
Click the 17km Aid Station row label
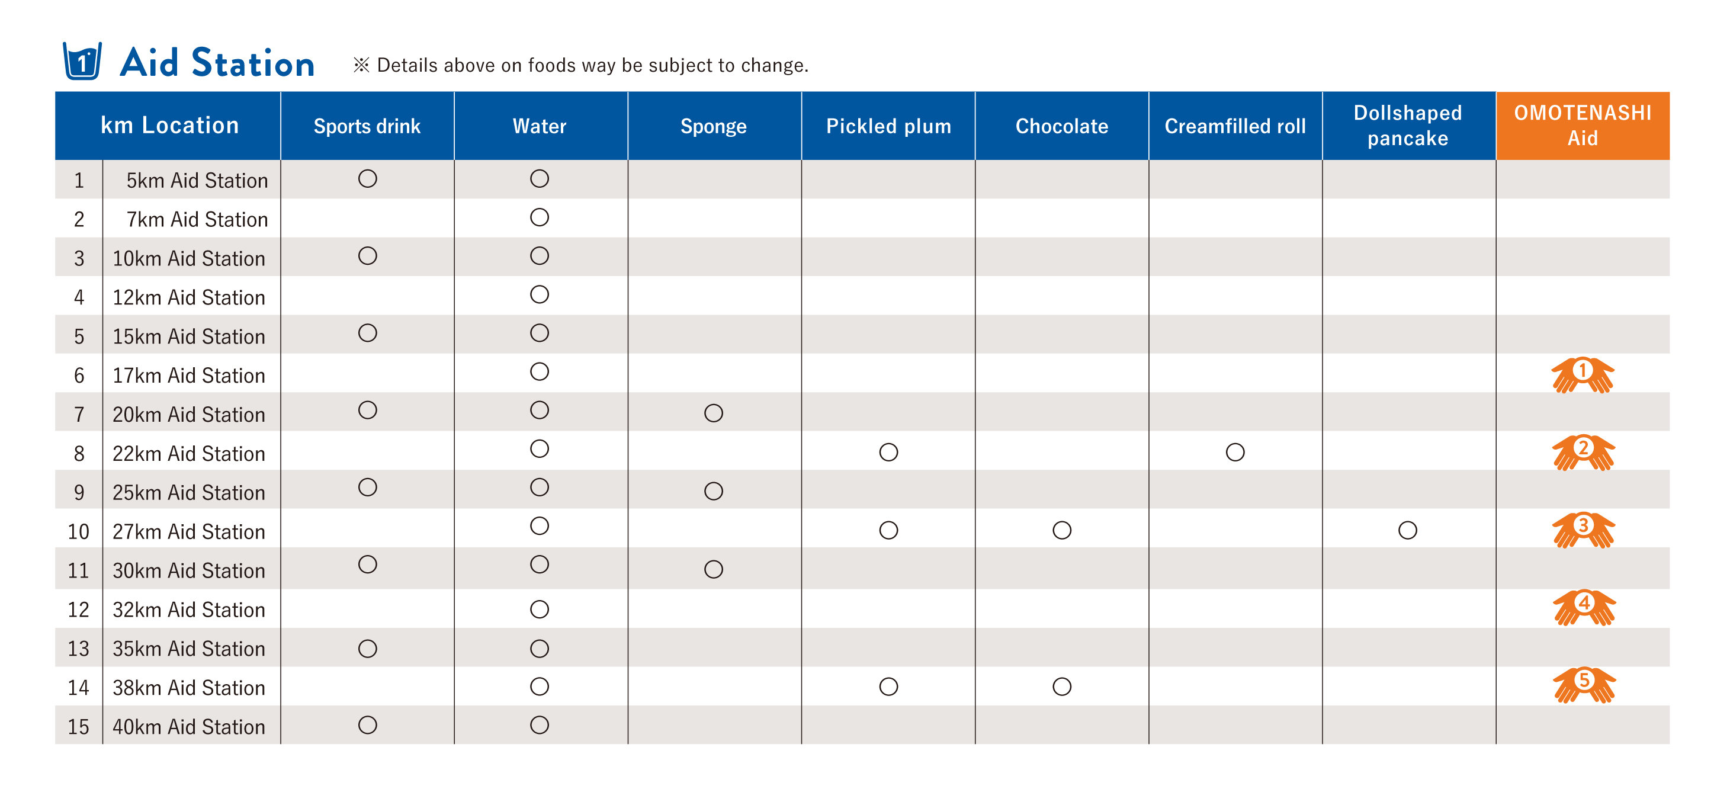coord(189,376)
